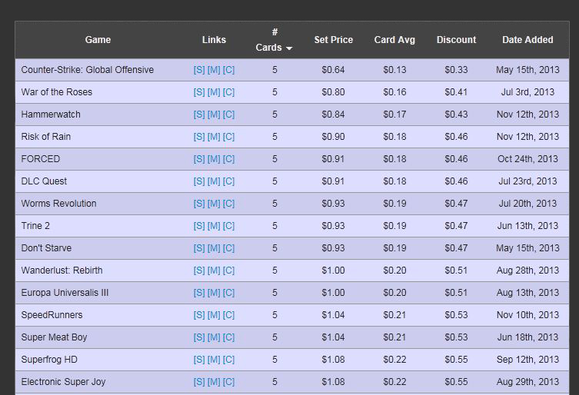Screen dimensions: 579x395
Task: Open [C] link for FORCED
Action: [x=228, y=159]
